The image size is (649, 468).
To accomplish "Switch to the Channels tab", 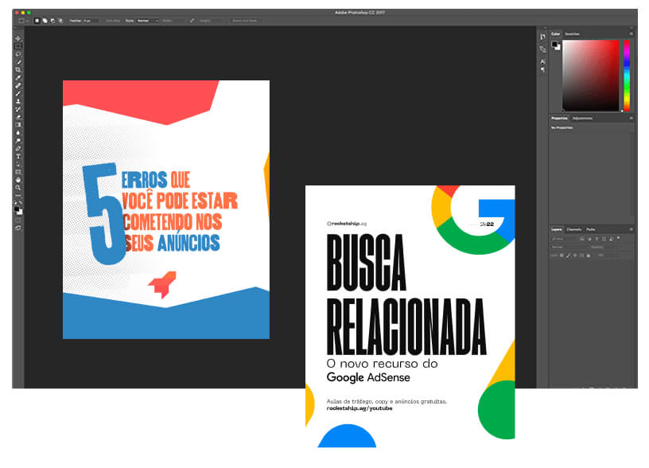I will (x=574, y=229).
